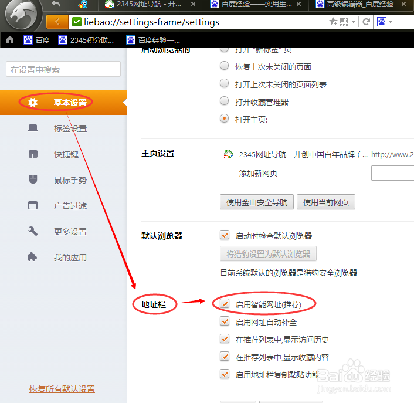
Task: Click the 目前系统默认的浏览器 status text
Action: coord(289,273)
